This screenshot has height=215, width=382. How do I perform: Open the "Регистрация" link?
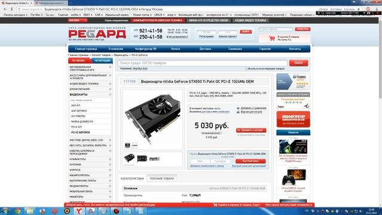(206, 36)
